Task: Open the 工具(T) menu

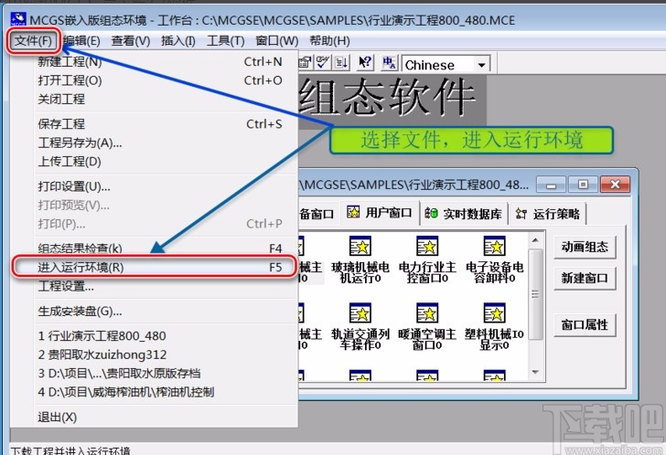Action: pyautogui.click(x=226, y=41)
